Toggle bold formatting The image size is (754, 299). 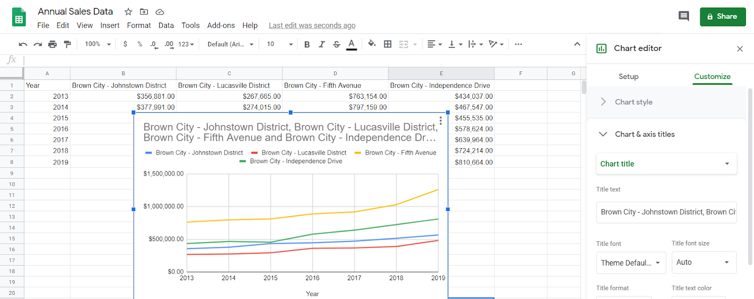[x=307, y=44]
